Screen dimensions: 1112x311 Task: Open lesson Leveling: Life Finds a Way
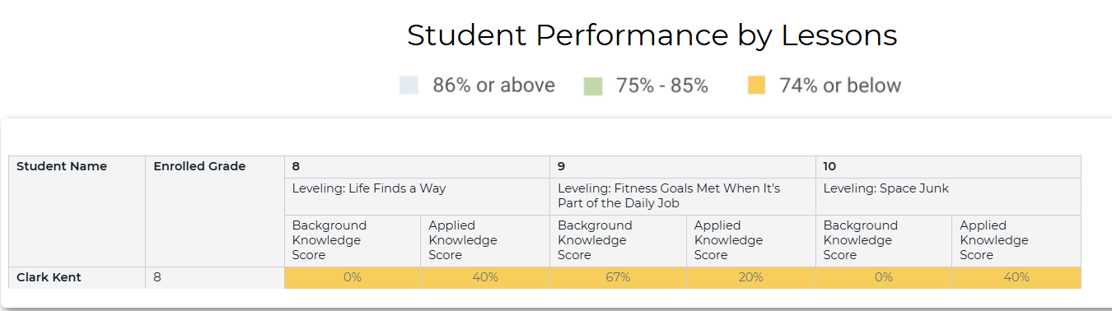tap(369, 188)
